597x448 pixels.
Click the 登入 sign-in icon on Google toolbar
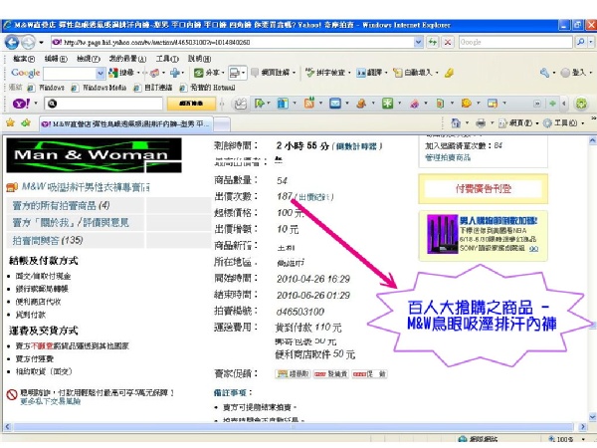tap(565, 73)
